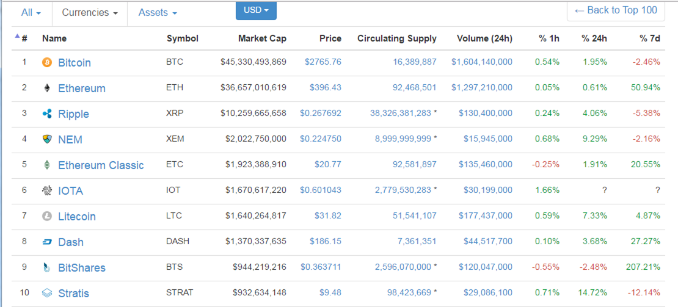
Task: Open the Ethereum link
Action: tap(82, 88)
